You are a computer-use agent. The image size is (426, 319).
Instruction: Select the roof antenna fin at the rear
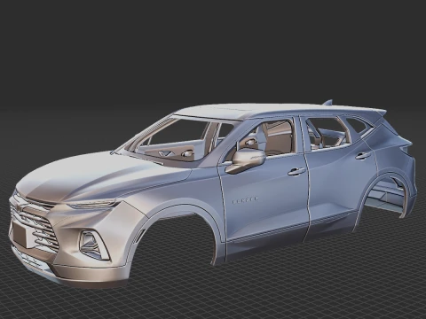(328, 103)
